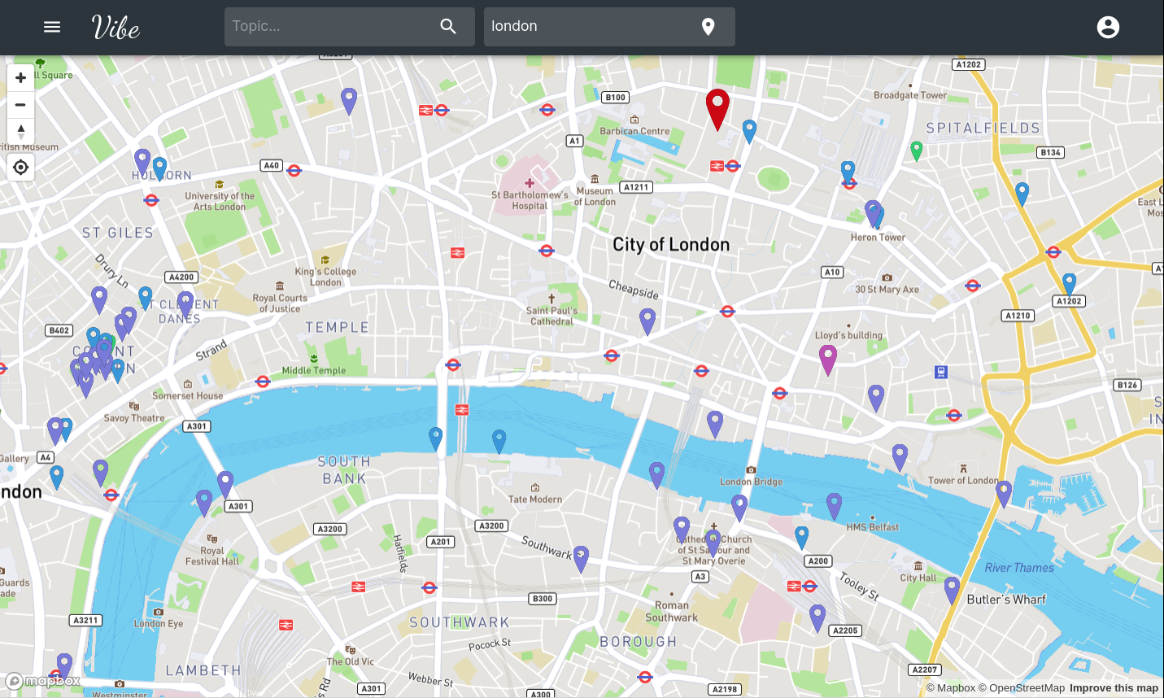
Task: Select the magenta marker near Lloyd's building
Action: 828,360
